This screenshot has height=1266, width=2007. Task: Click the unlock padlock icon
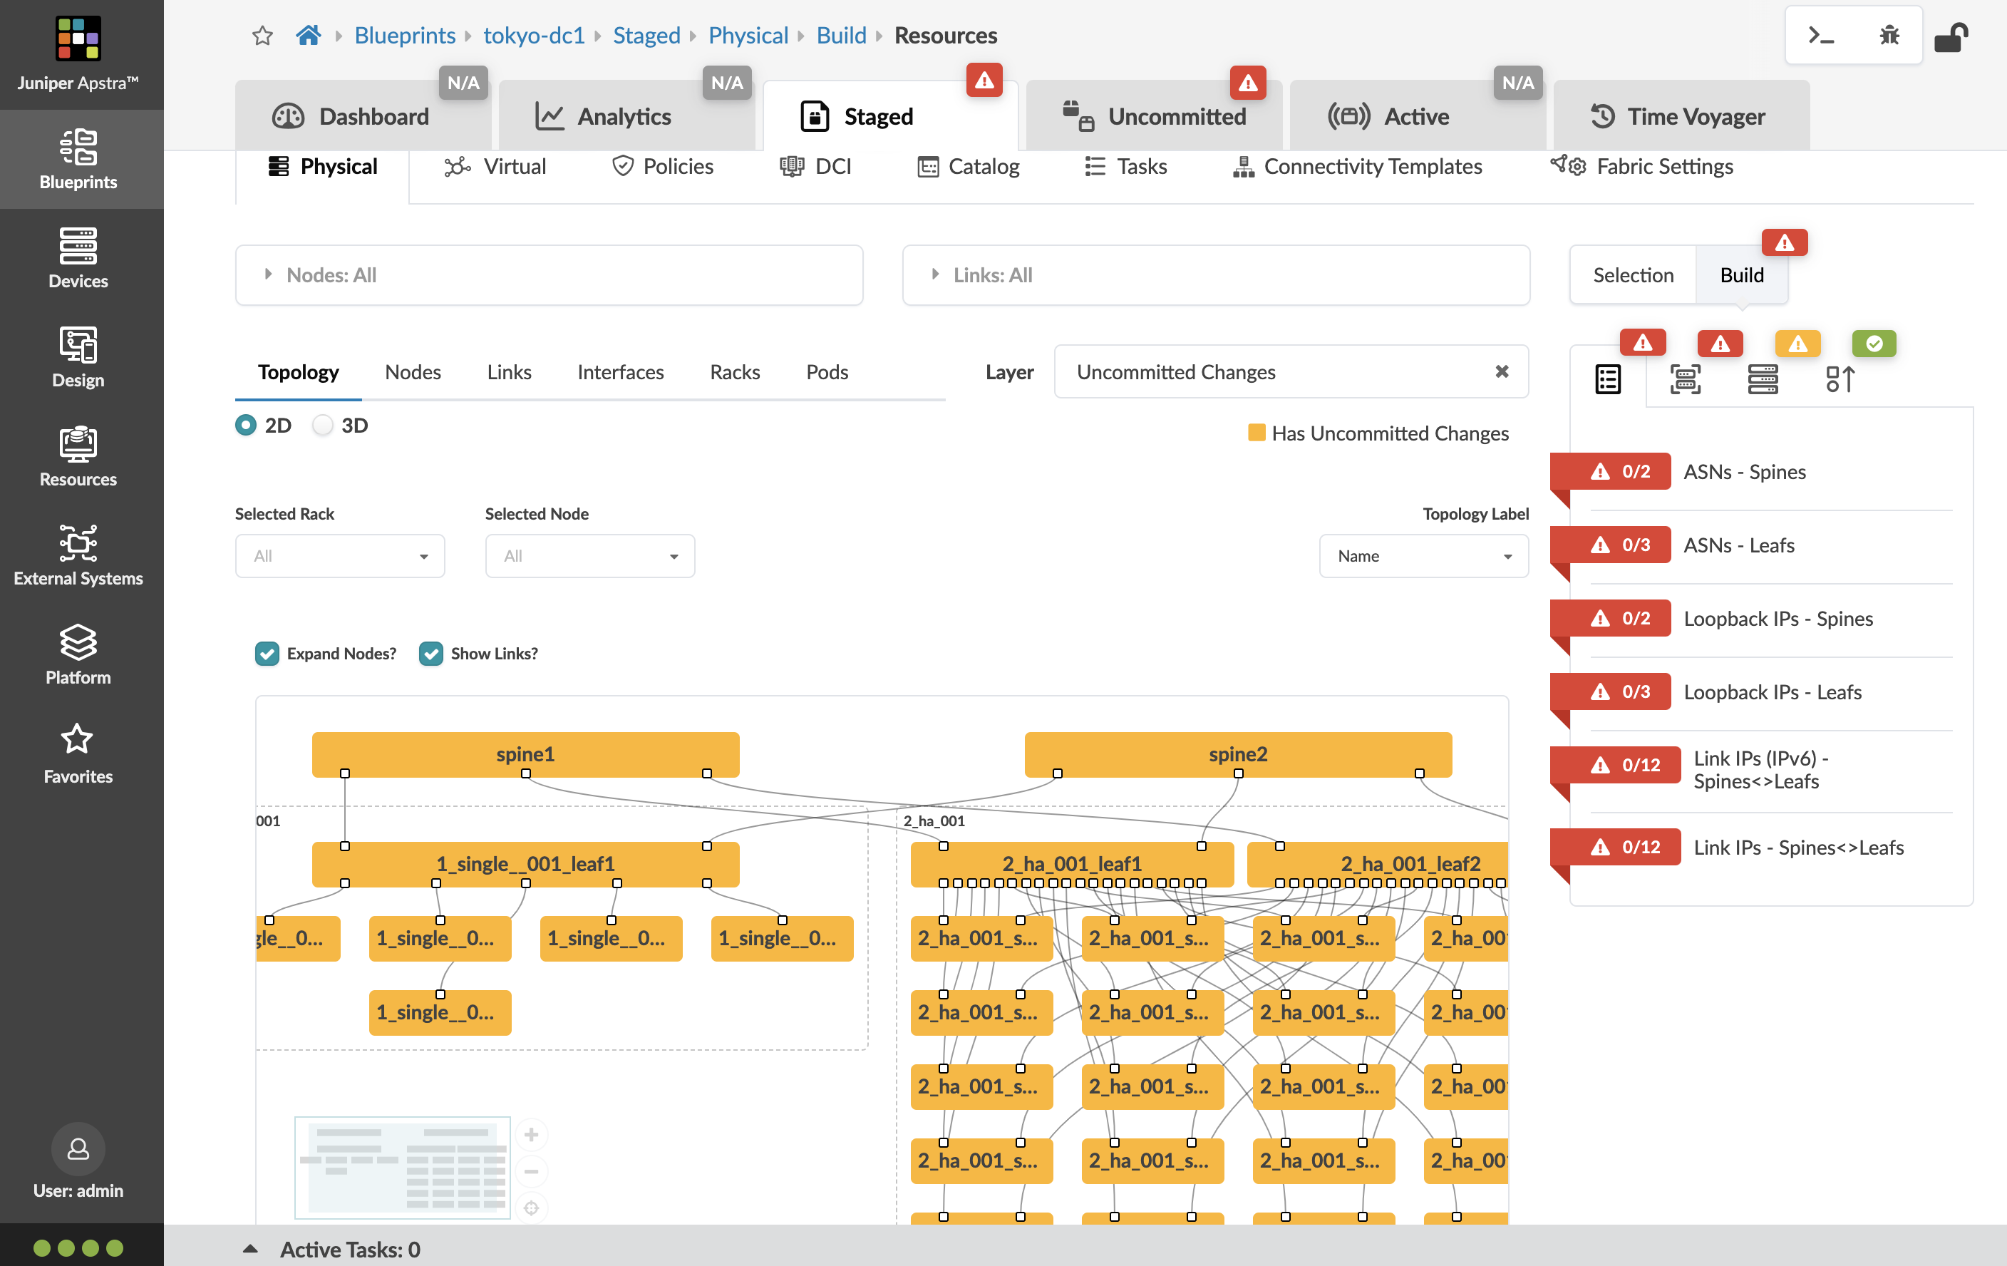(1950, 38)
